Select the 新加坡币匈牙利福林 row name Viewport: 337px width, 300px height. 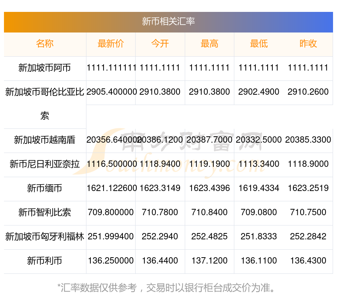click(45, 237)
